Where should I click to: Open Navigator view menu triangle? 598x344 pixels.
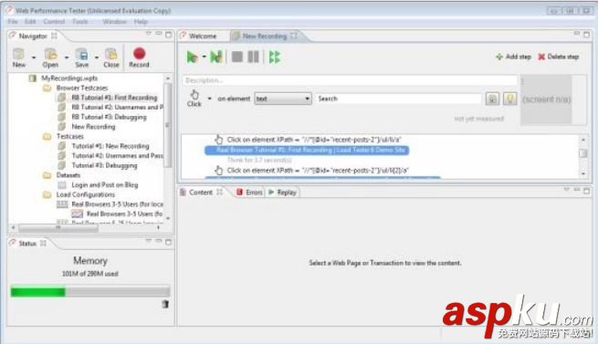tap(149, 34)
